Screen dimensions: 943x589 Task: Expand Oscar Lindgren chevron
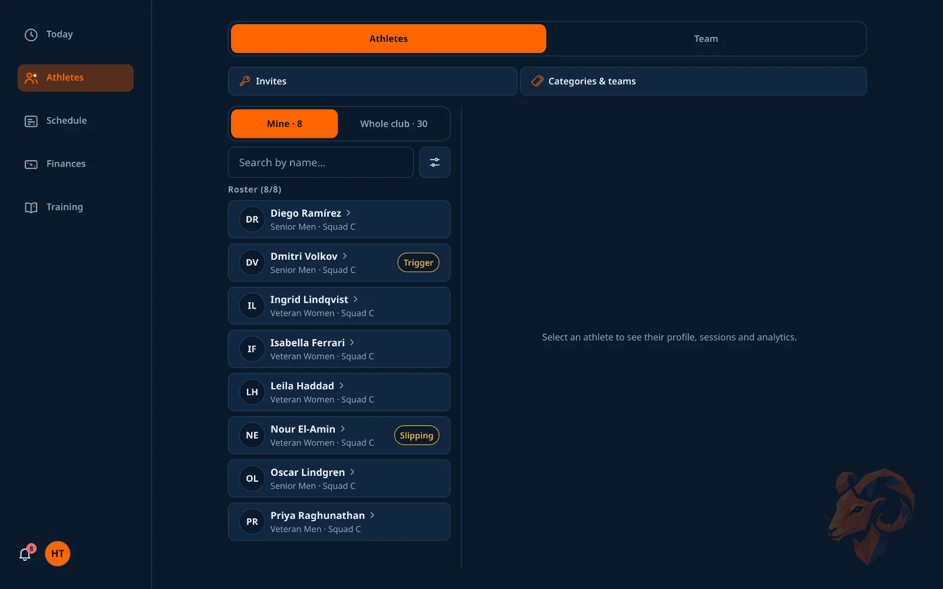pos(352,472)
